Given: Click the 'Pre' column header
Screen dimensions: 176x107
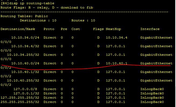Looking at the screenshot, I should coord(64,29).
